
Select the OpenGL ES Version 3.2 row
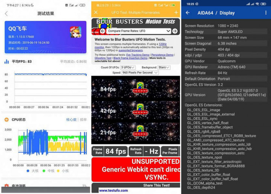226,85
